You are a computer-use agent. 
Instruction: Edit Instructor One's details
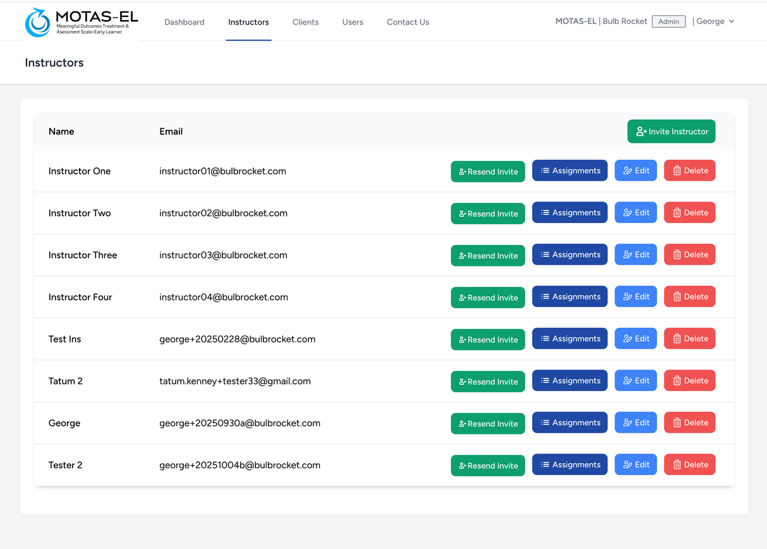[x=636, y=170]
